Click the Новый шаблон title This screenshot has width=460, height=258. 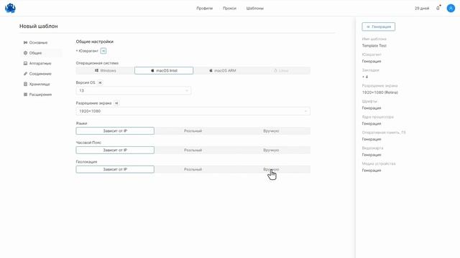38,27
